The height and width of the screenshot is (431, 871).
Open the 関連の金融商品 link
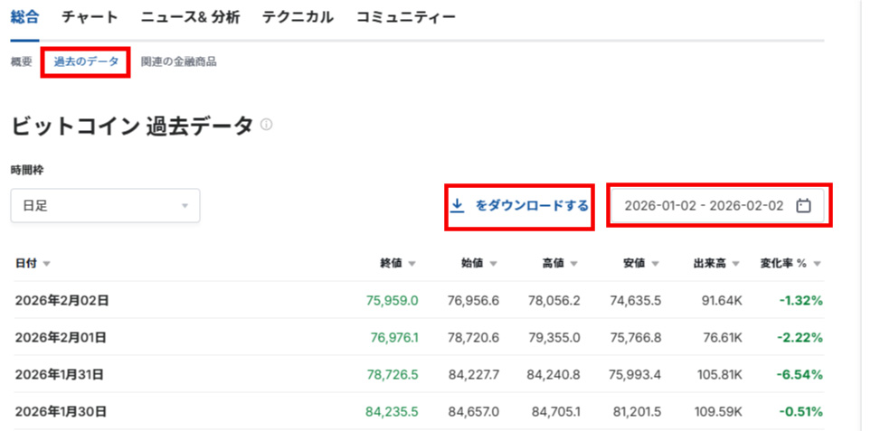[x=178, y=62]
